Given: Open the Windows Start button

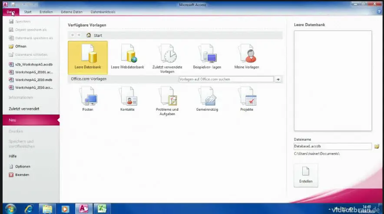Looking at the screenshot, I should coord(10,209).
